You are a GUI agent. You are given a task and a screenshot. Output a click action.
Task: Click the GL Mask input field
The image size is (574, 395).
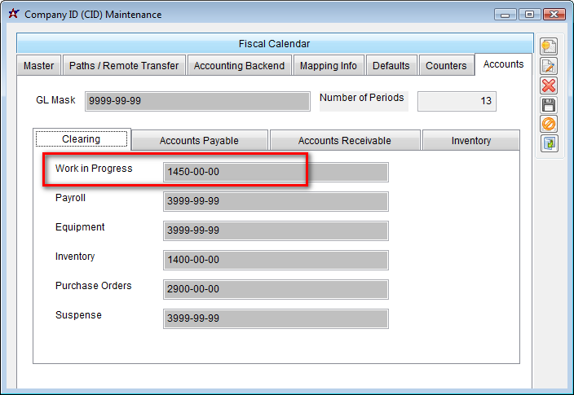point(196,101)
